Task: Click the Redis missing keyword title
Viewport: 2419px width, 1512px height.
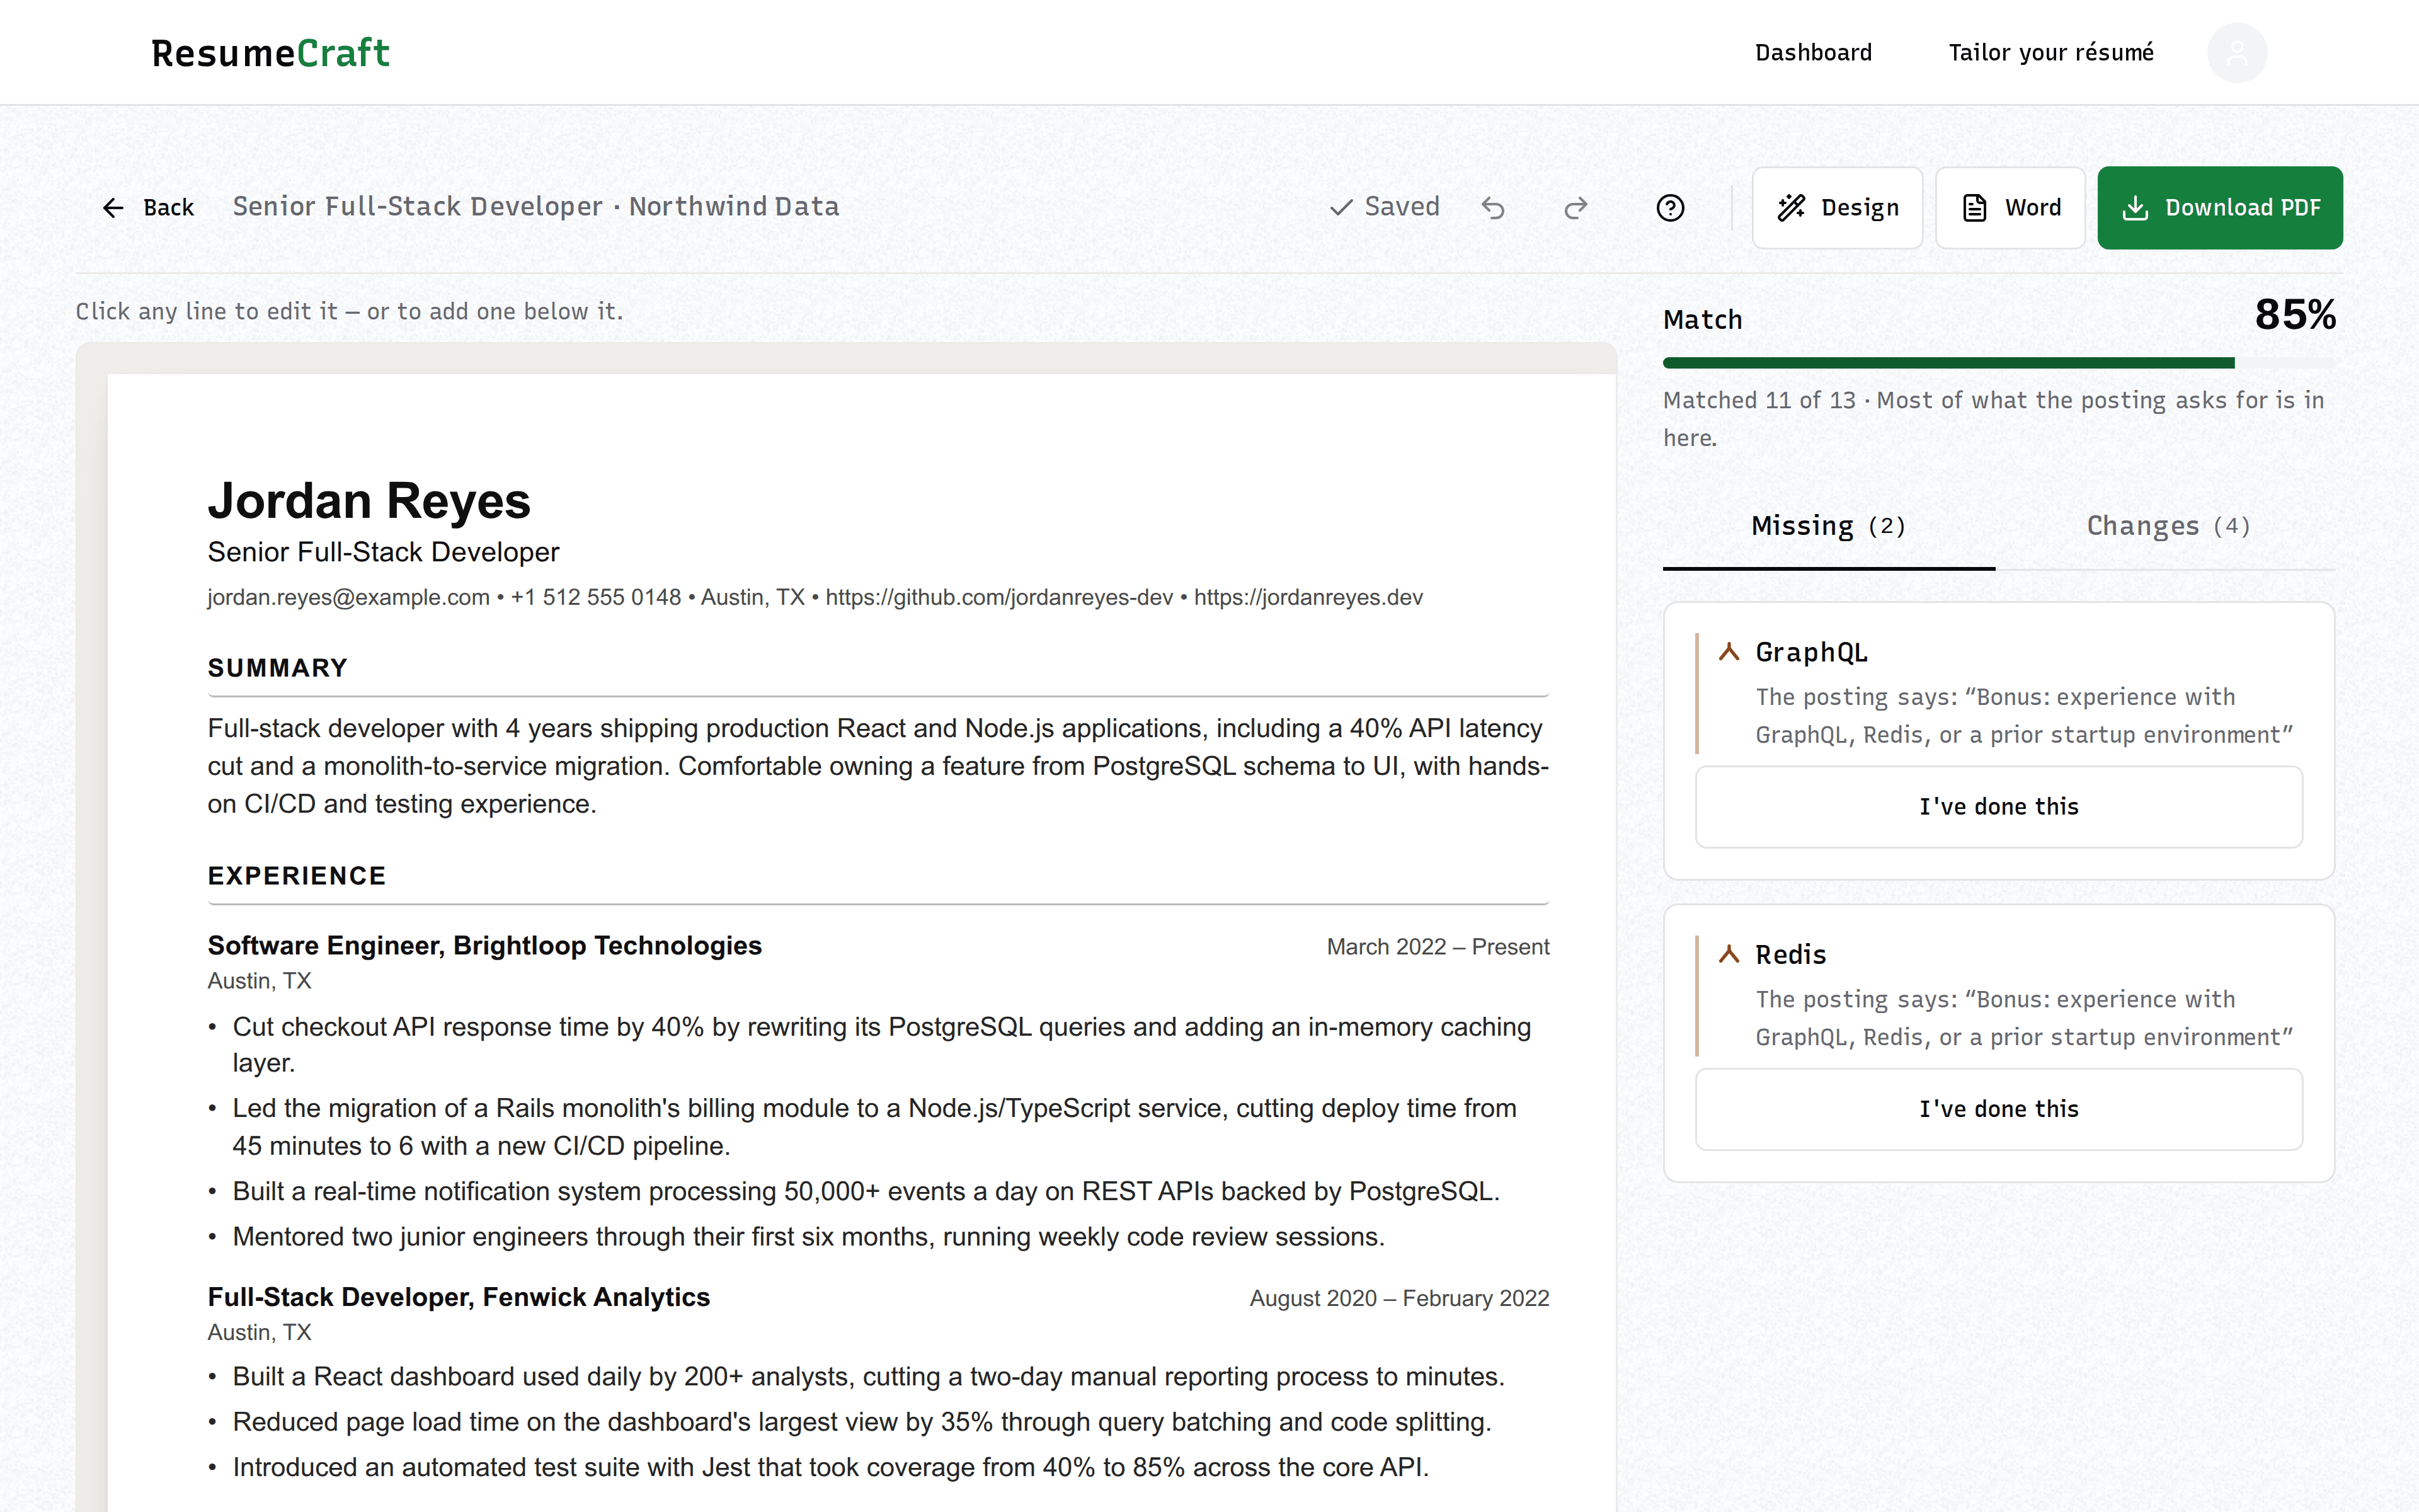Action: [1790, 955]
